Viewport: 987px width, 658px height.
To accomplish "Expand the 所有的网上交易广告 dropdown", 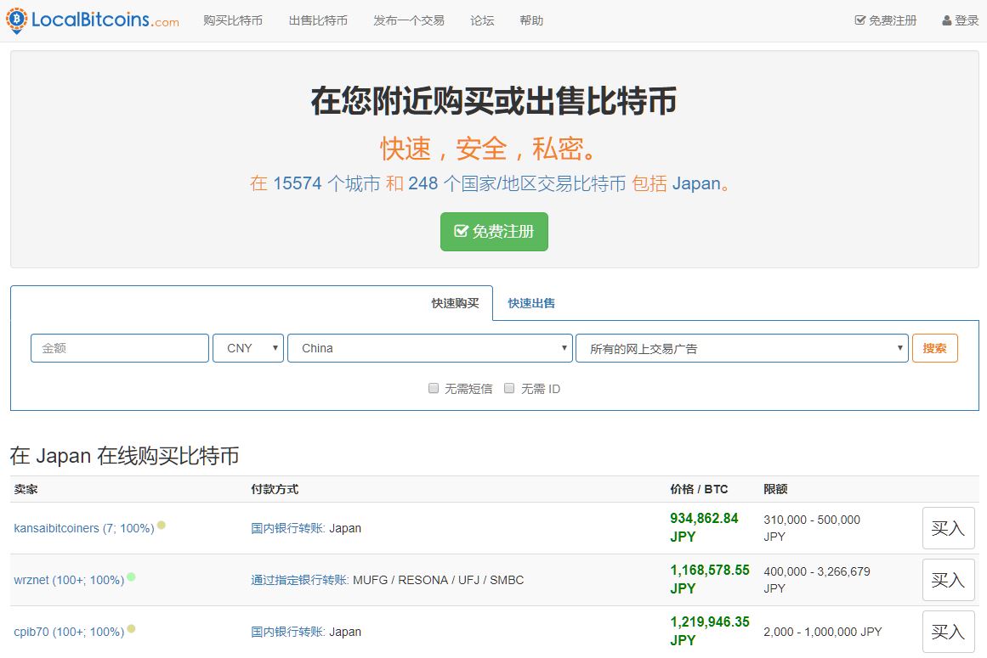I will point(742,348).
